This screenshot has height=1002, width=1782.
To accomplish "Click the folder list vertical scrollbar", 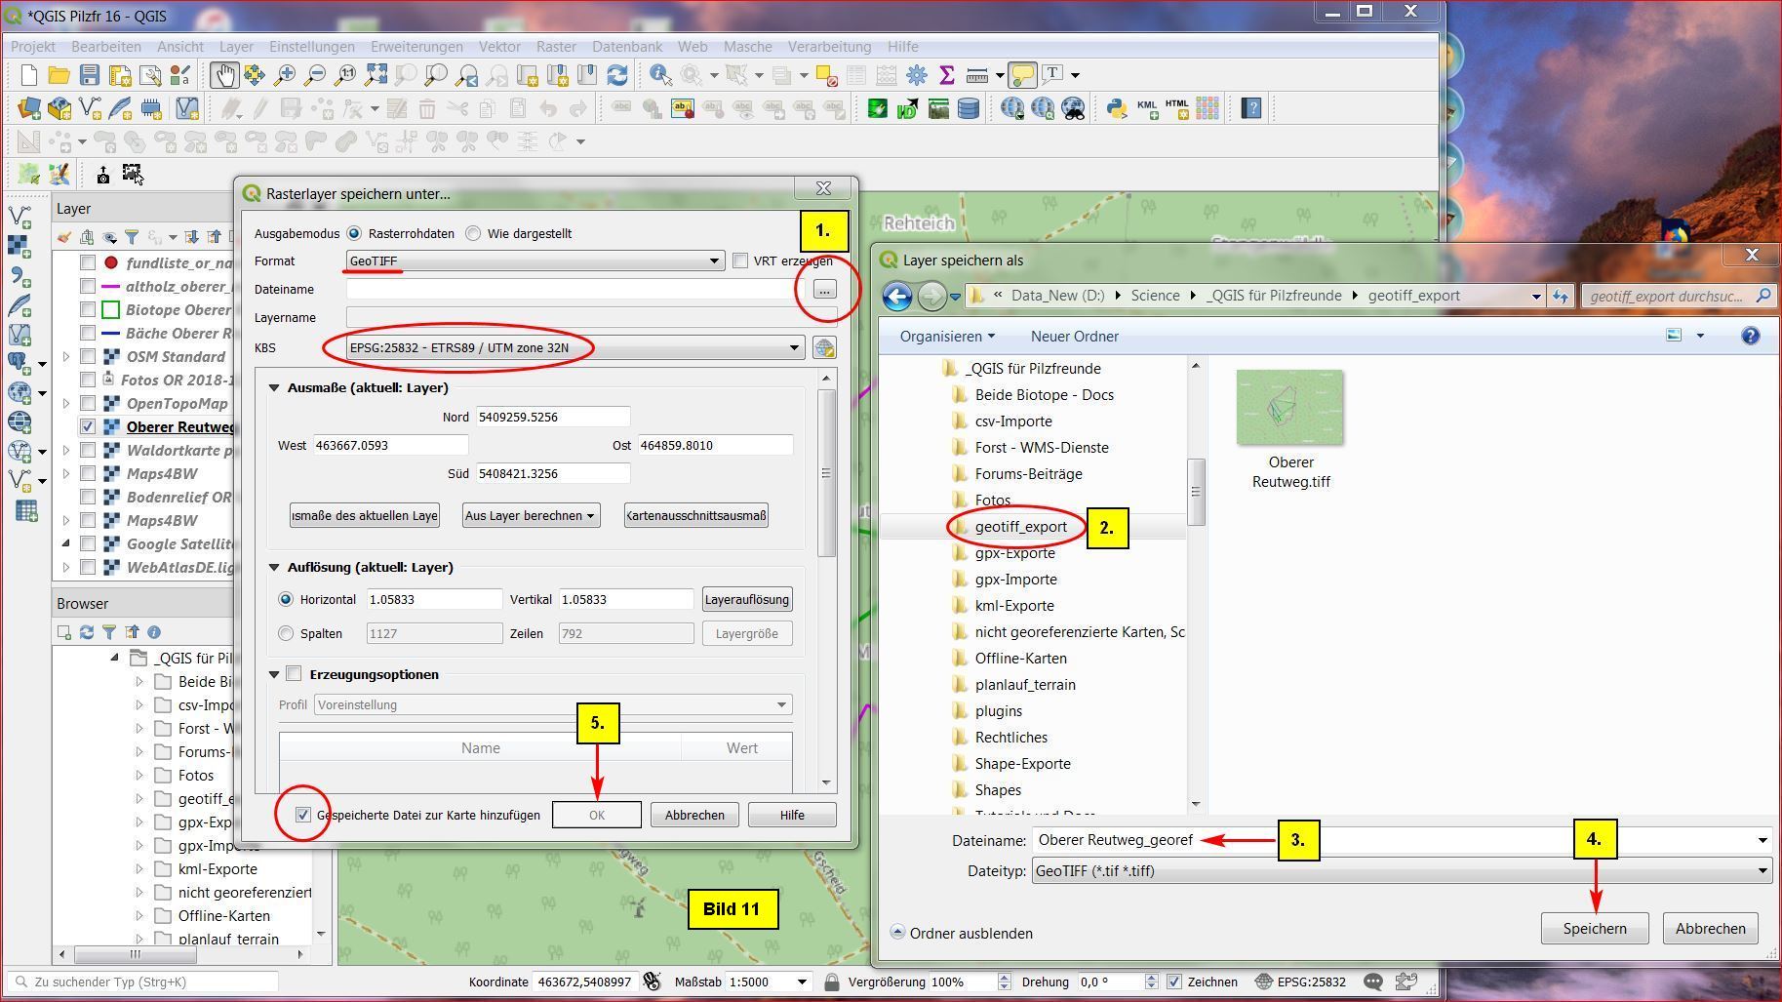I will [x=1196, y=491].
